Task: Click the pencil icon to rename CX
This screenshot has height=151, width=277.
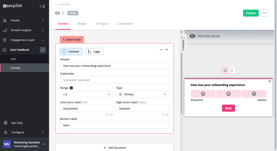Action: tap(63, 13)
